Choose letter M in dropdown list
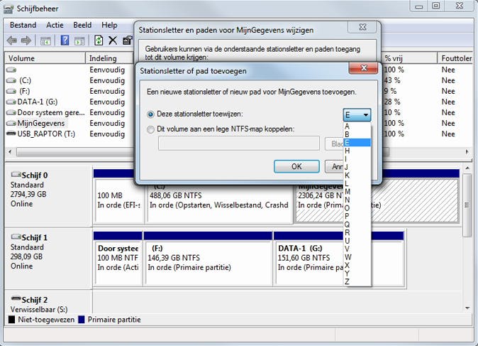This screenshot has height=346, width=478. point(357,192)
